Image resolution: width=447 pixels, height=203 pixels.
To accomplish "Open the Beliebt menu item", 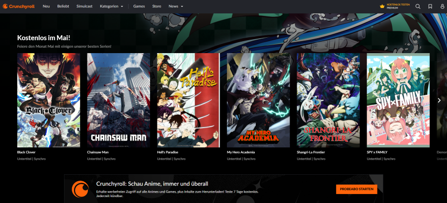I will pos(63,6).
